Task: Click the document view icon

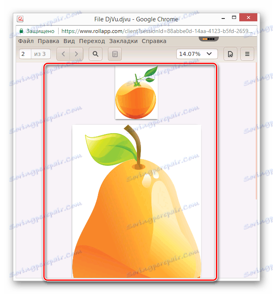Action: (230, 54)
